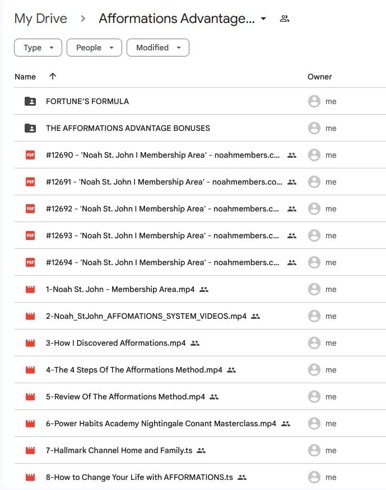
Task: Click the PDF icon for file #12690
Action: (x=30, y=155)
